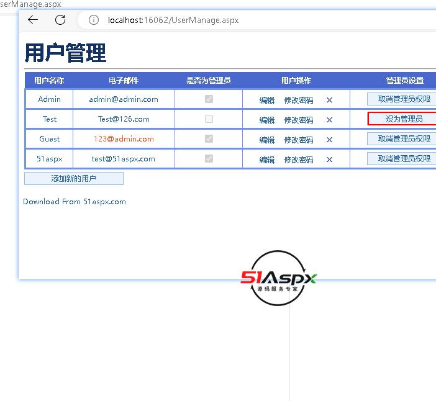
Task: Click 编辑 link for the Guest user
Action: pos(267,140)
